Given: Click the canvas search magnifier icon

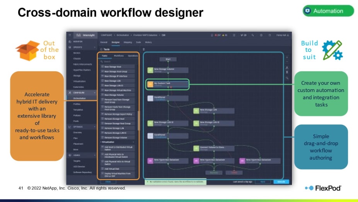Looking at the screenshot, I should click(286, 78).
